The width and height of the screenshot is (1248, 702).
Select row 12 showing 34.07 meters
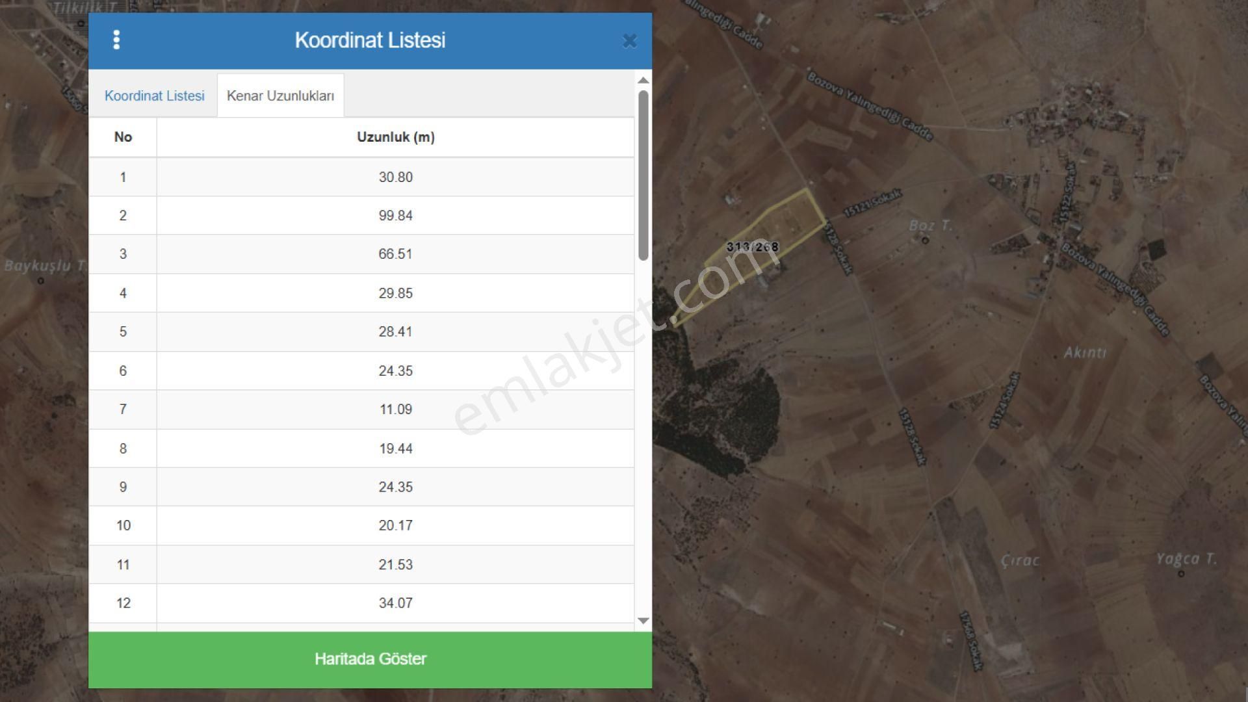click(x=395, y=603)
